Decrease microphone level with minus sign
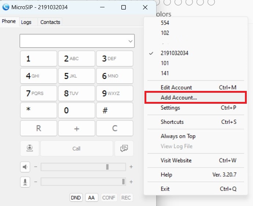This screenshot has width=253, height=206. click(x=36, y=181)
